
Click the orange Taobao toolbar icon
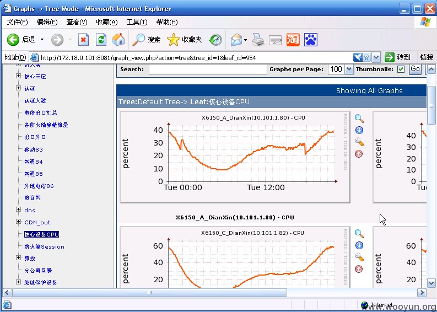(293, 40)
